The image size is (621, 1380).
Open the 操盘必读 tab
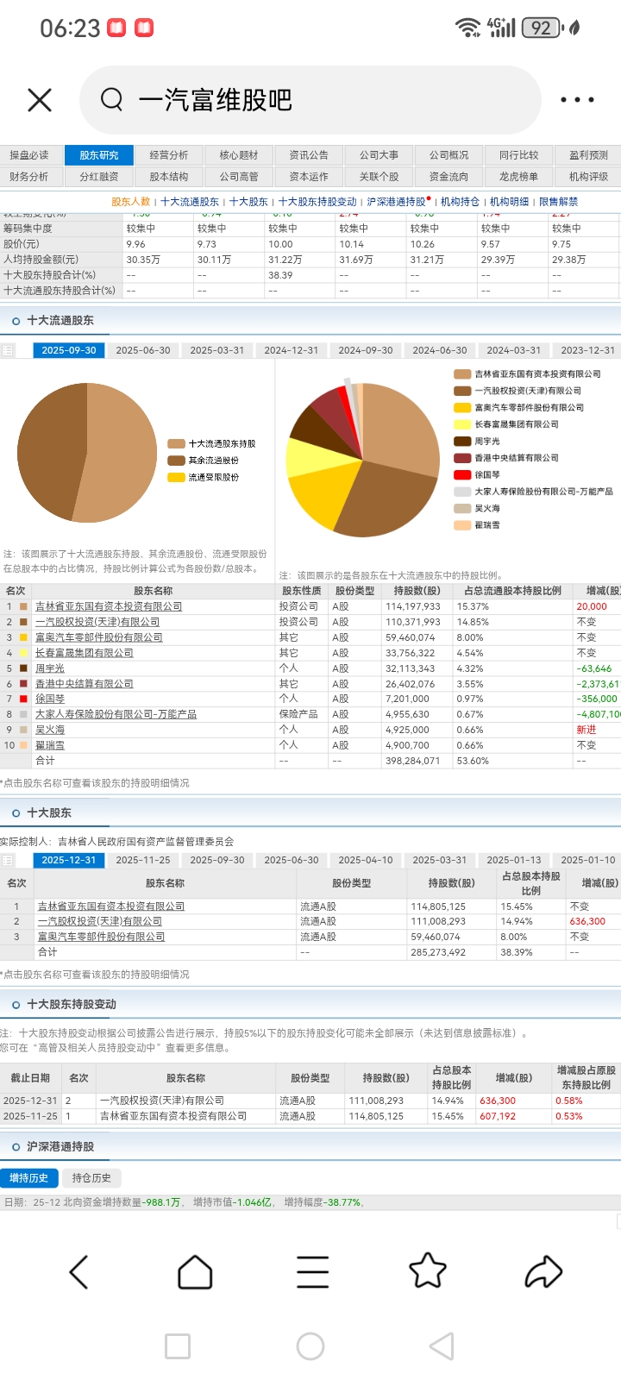29,155
